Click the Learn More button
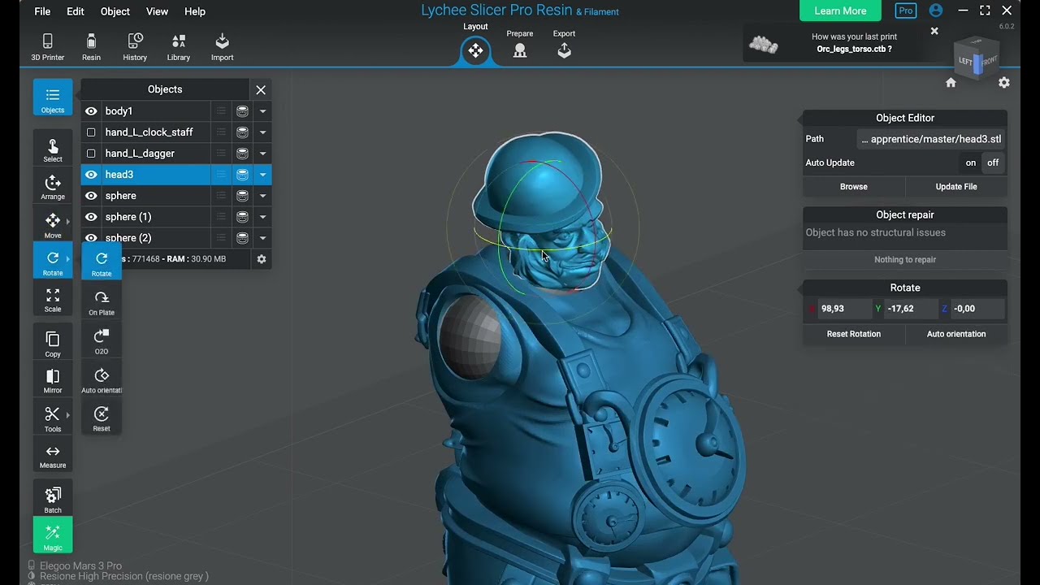The image size is (1040, 585). click(x=840, y=11)
